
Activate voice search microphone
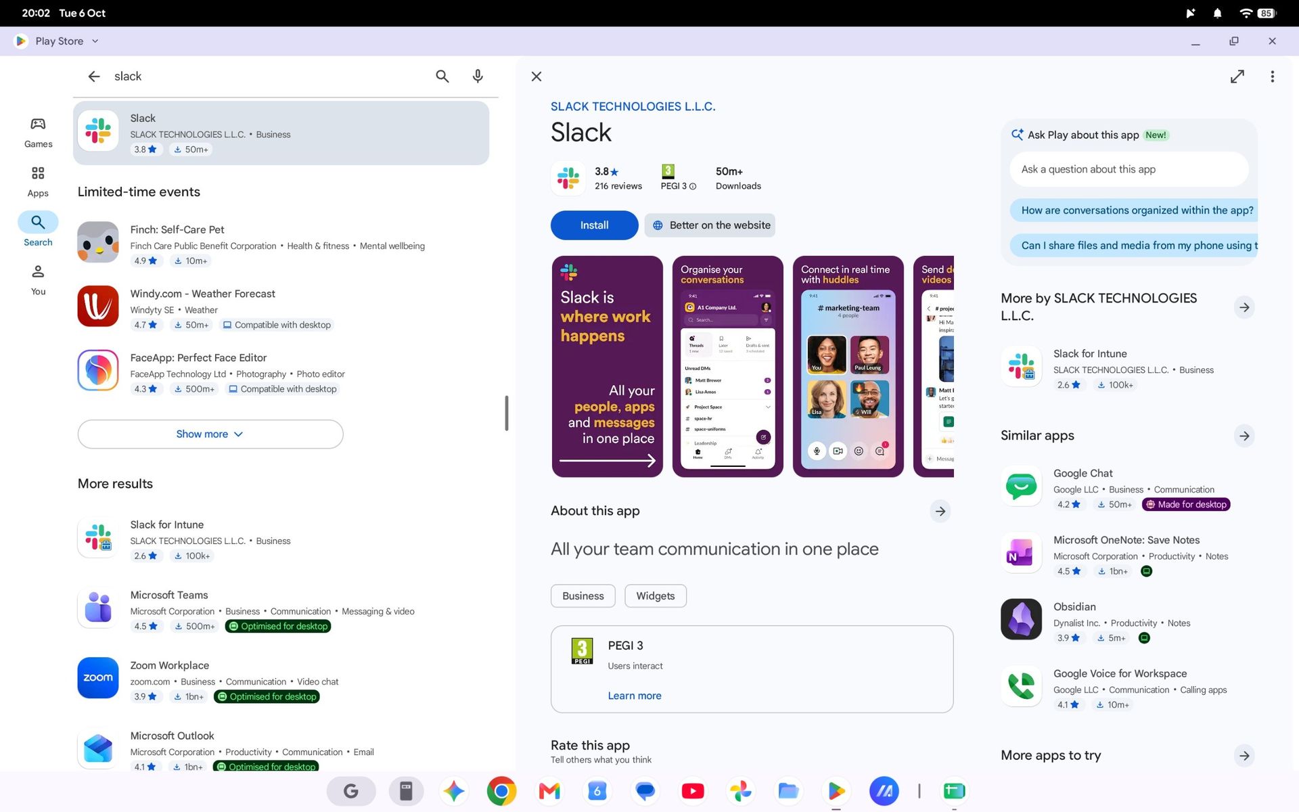478,76
